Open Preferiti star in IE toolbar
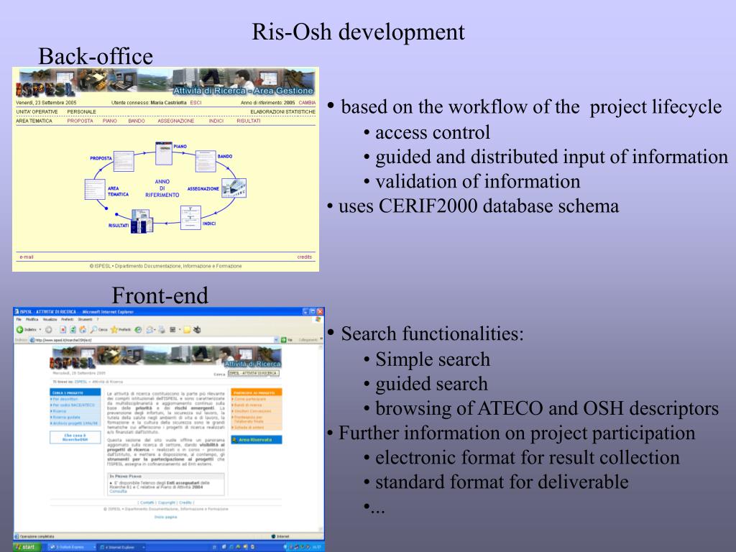This screenshot has height=552, width=736. click(114, 330)
